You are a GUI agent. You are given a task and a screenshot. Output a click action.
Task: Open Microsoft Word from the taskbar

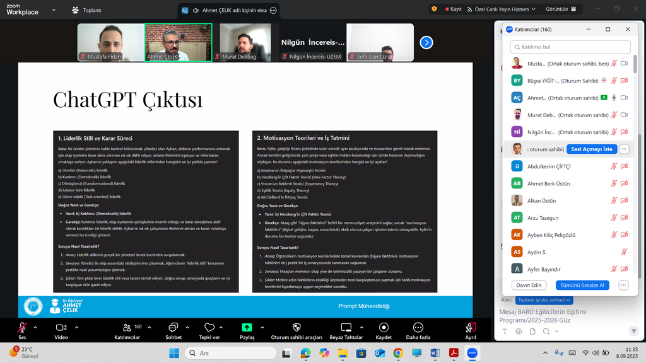[x=435, y=353]
